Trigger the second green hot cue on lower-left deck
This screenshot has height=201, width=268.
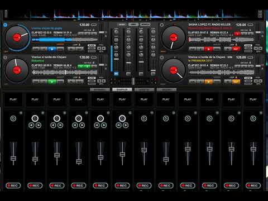click(x=87, y=66)
